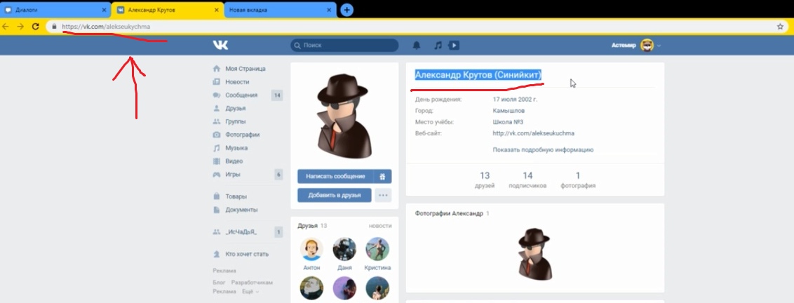Click the VK logo in header

pos(221,46)
